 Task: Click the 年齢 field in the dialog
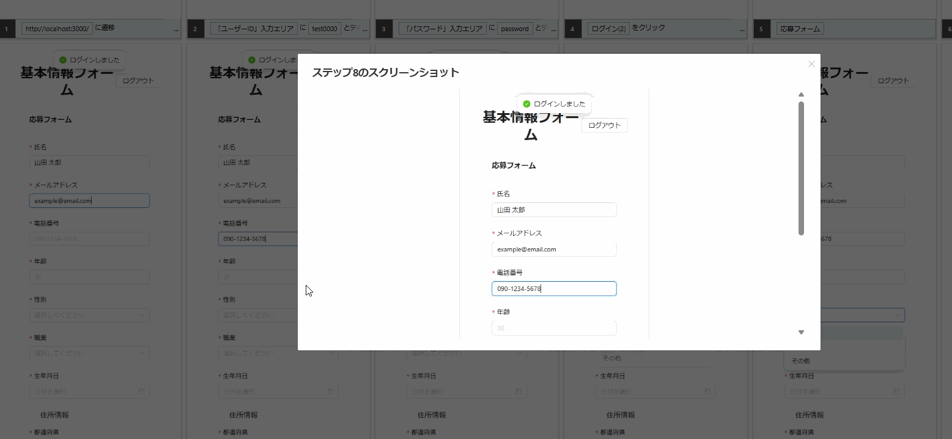pyautogui.click(x=553, y=328)
